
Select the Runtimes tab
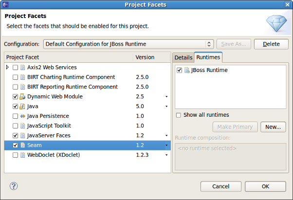click(x=208, y=57)
